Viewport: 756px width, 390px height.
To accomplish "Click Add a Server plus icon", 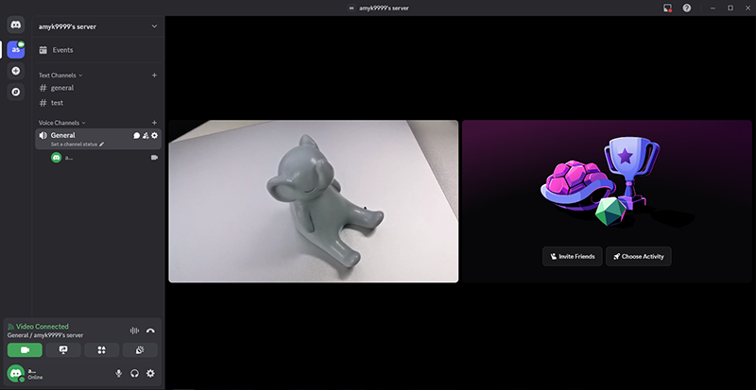I will pos(15,71).
